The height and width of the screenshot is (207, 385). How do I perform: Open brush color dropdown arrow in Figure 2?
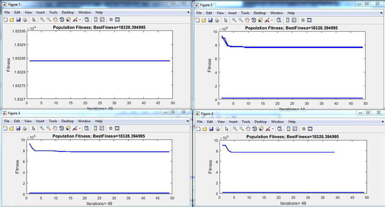click(x=272, y=20)
